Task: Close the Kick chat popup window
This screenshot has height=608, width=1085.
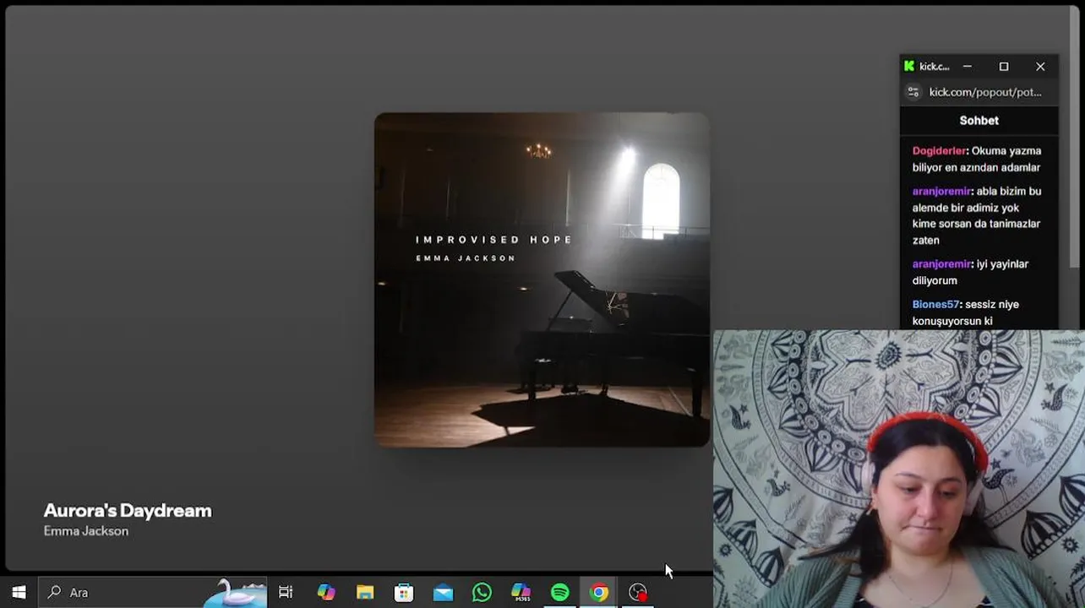Action: pyautogui.click(x=1040, y=66)
